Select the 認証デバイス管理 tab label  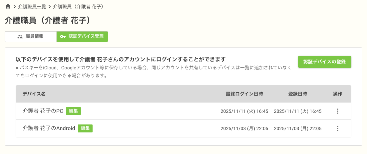tap(86, 37)
